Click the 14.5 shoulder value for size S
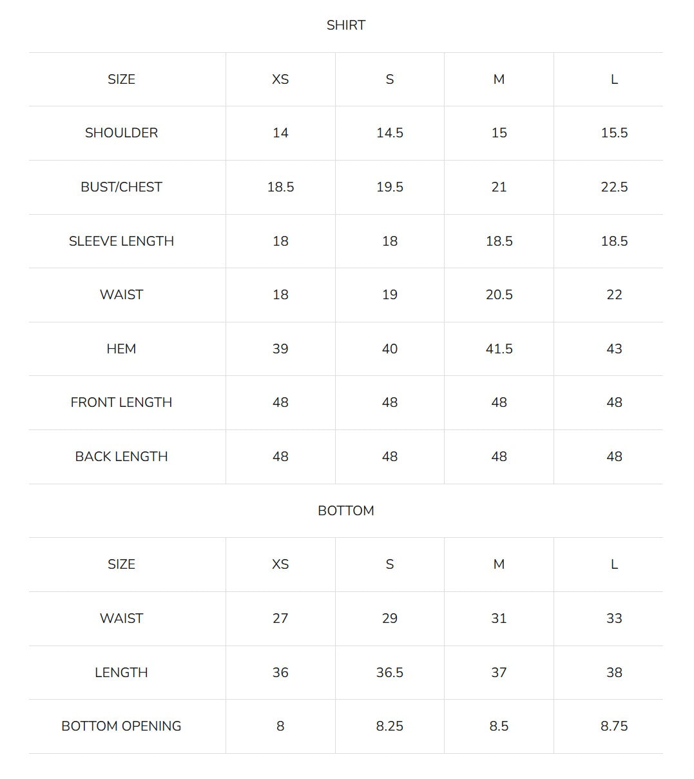694x779 pixels. [x=390, y=133]
